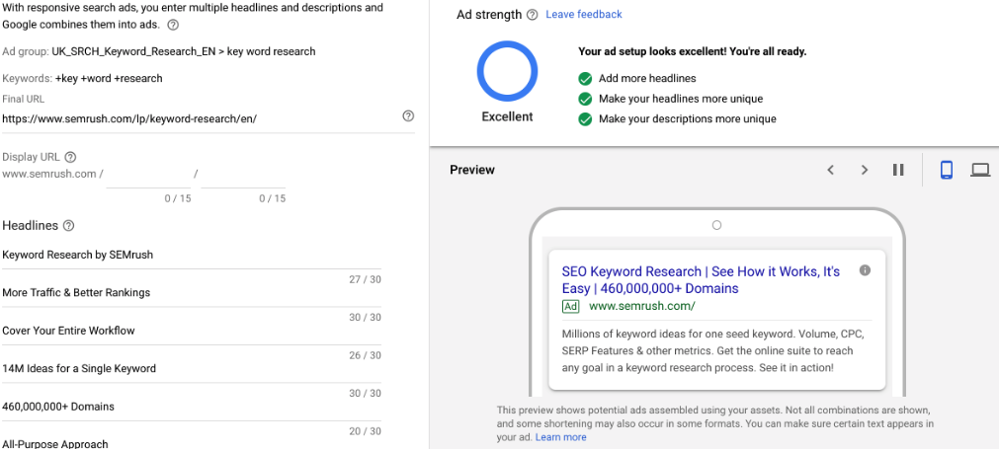Click the www.semrush.com/ URL in preview
This screenshot has height=449, width=999.
coord(641,306)
